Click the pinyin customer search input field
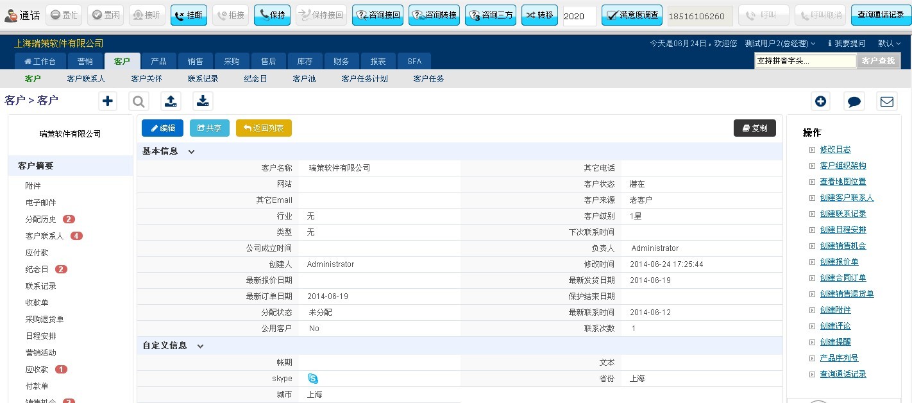The width and height of the screenshot is (912, 403). (x=805, y=61)
